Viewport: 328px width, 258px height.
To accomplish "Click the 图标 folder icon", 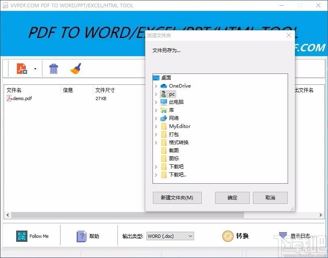I will pos(164,159).
